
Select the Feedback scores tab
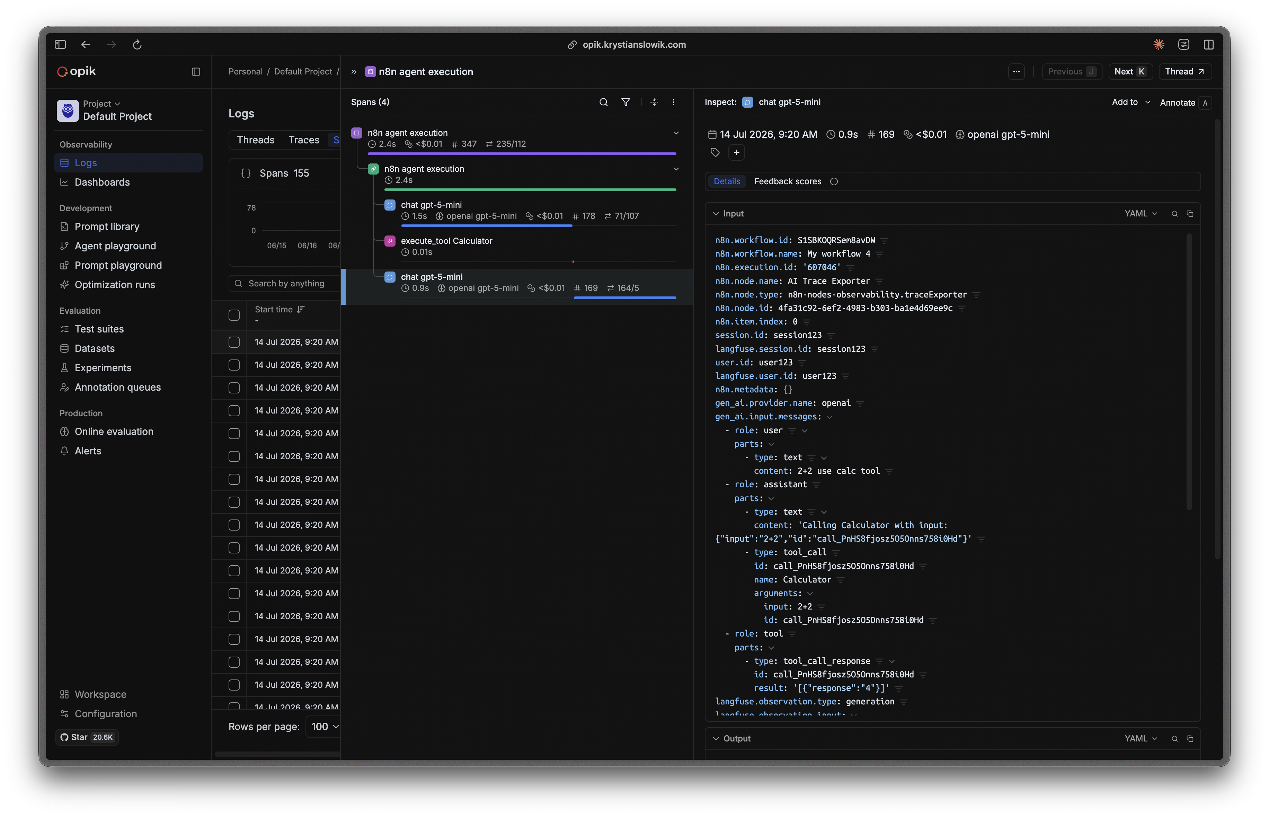[788, 182]
